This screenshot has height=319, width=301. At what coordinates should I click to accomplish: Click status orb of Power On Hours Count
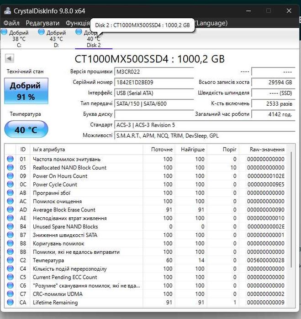(10, 176)
